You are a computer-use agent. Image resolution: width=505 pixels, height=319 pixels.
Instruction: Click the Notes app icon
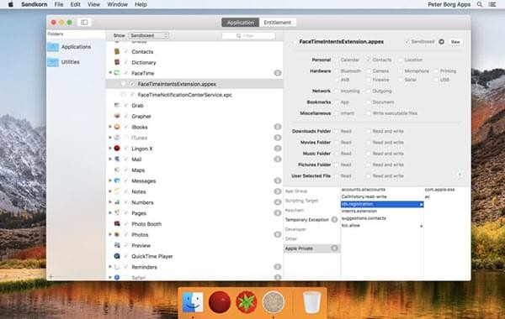[117, 191]
